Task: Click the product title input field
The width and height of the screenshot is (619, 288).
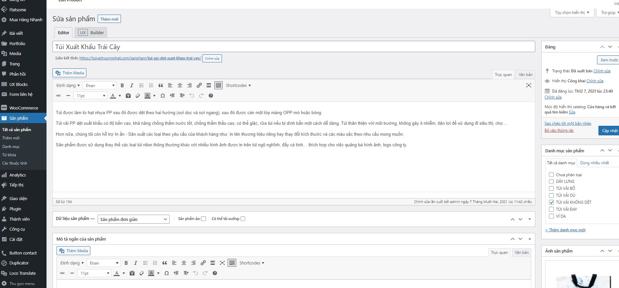Action: [293, 47]
